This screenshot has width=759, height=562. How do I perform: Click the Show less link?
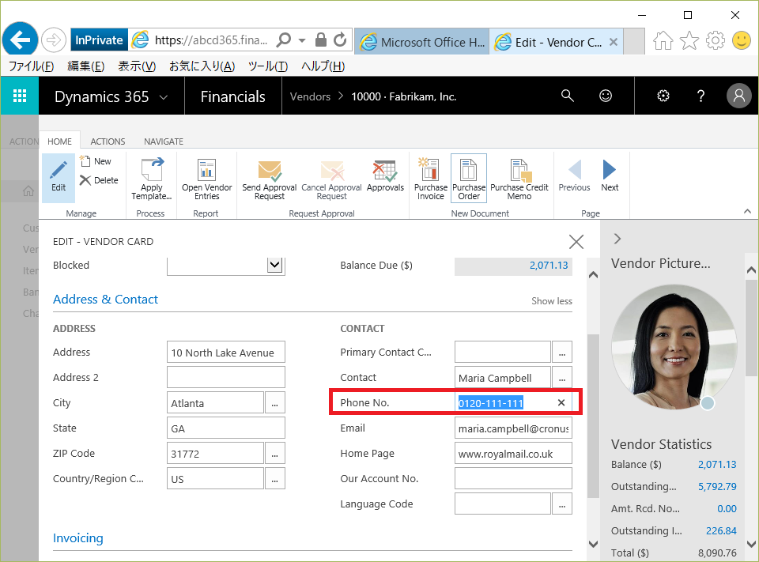coord(551,301)
